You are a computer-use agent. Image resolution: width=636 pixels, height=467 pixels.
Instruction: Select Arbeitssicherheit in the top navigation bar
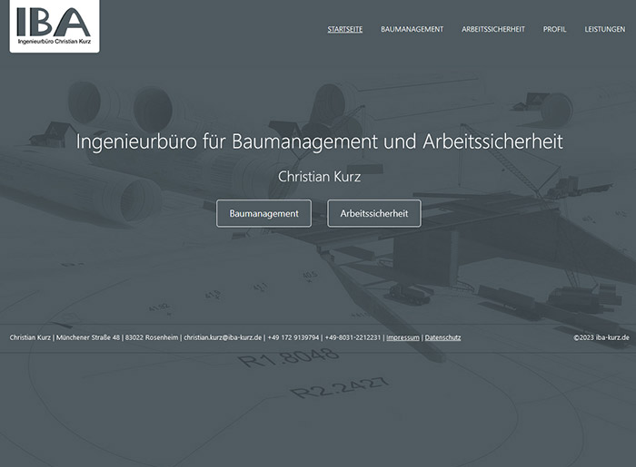pos(492,29)
